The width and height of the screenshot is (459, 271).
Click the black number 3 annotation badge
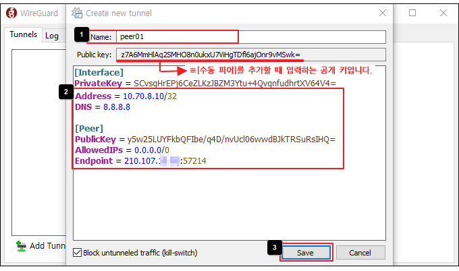(271, 247)
